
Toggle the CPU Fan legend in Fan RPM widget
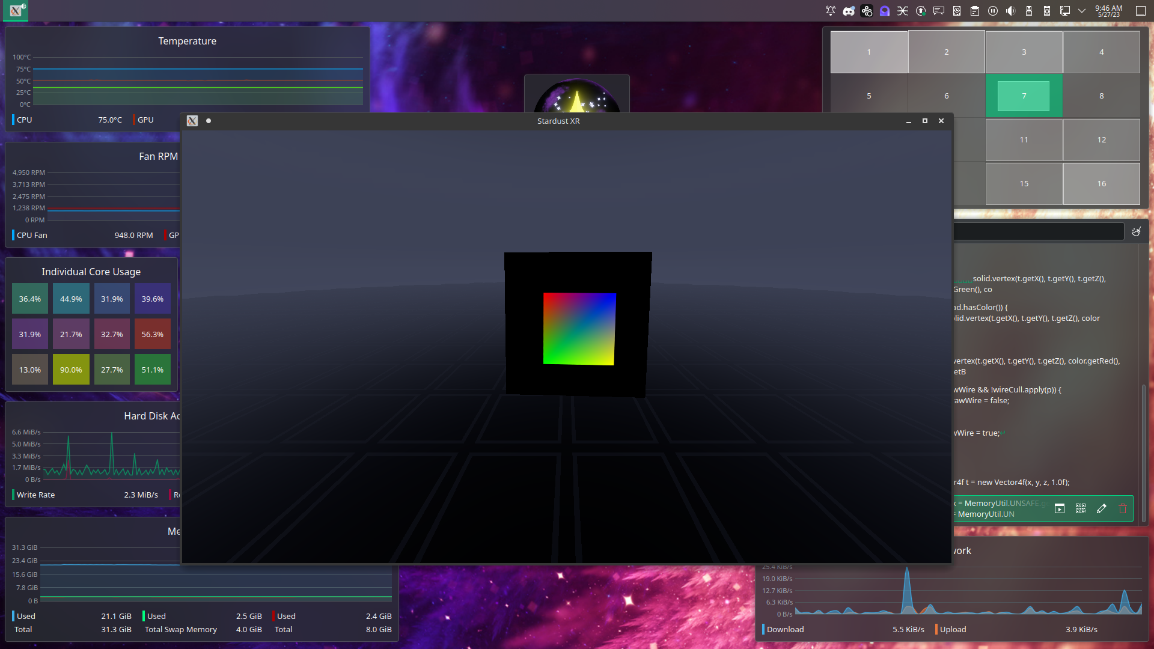tap(31, 235)
